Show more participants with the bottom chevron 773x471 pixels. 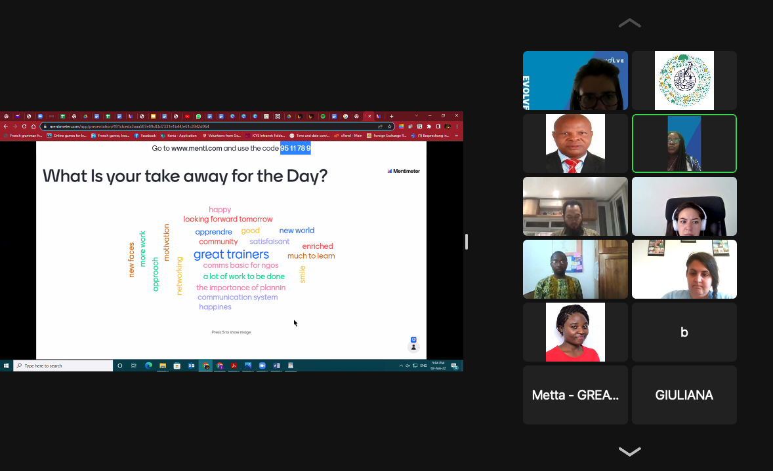click(629, 452)
